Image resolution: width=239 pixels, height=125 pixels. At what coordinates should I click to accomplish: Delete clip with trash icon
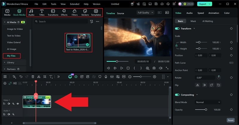point(33,77)
